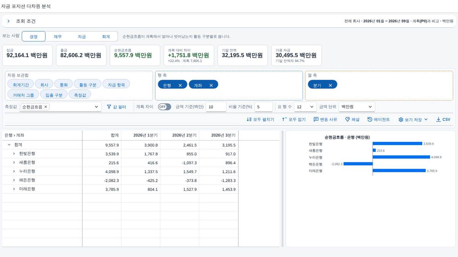Viewport: 458px width, 257px height.
Task: Open 해설 commentary
Action: [352, 120]
